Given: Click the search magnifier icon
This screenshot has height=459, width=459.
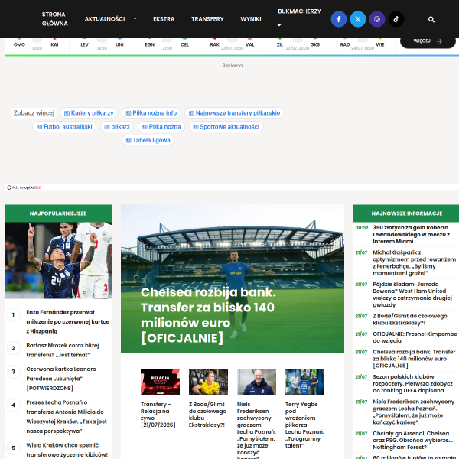Looking at the screenshot, I should [431, 19].
